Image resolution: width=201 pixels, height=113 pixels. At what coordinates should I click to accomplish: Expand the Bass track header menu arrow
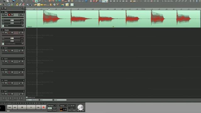pos(24,12)
